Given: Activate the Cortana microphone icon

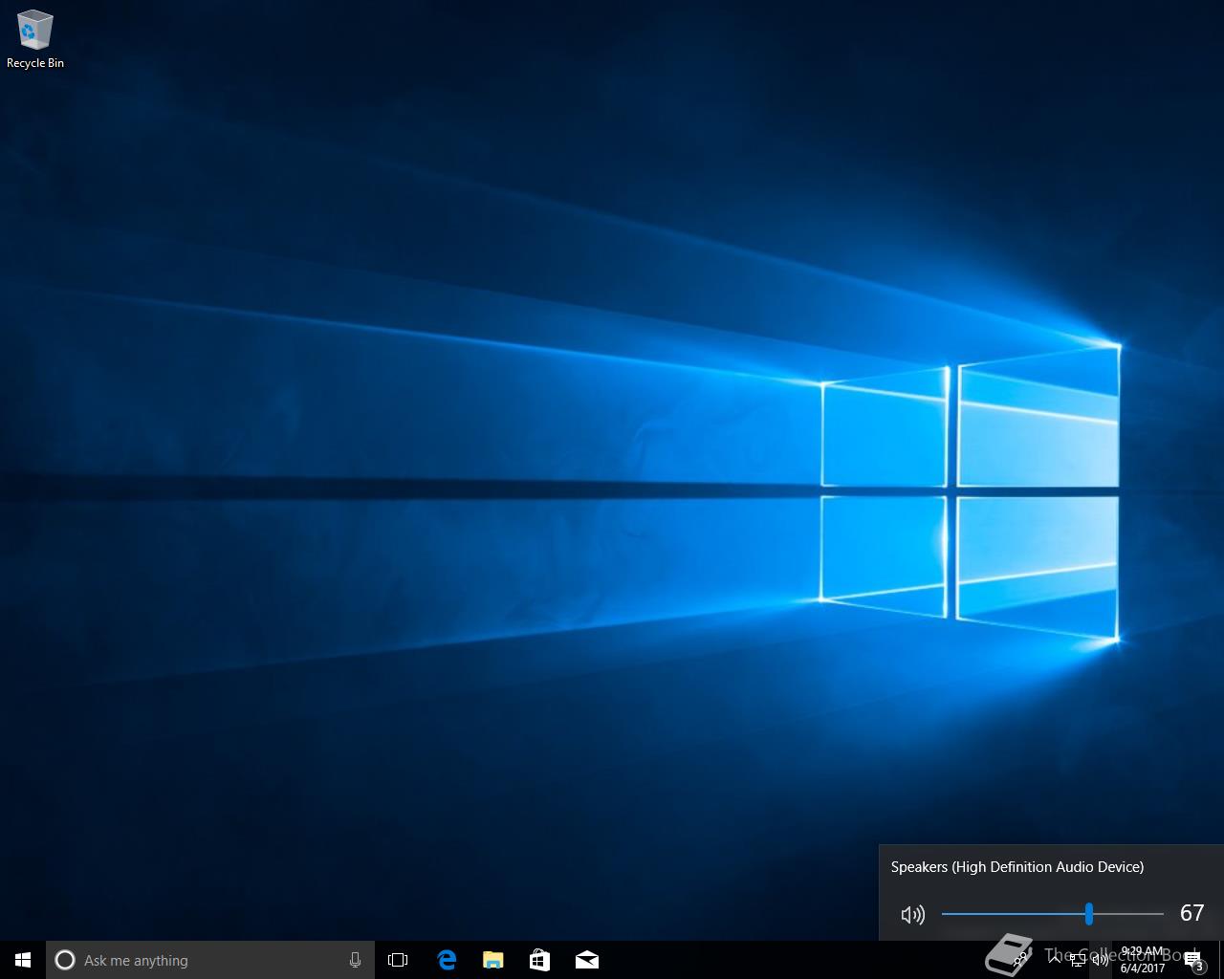Looking at the screenshot, I should (x=355, y=960).
